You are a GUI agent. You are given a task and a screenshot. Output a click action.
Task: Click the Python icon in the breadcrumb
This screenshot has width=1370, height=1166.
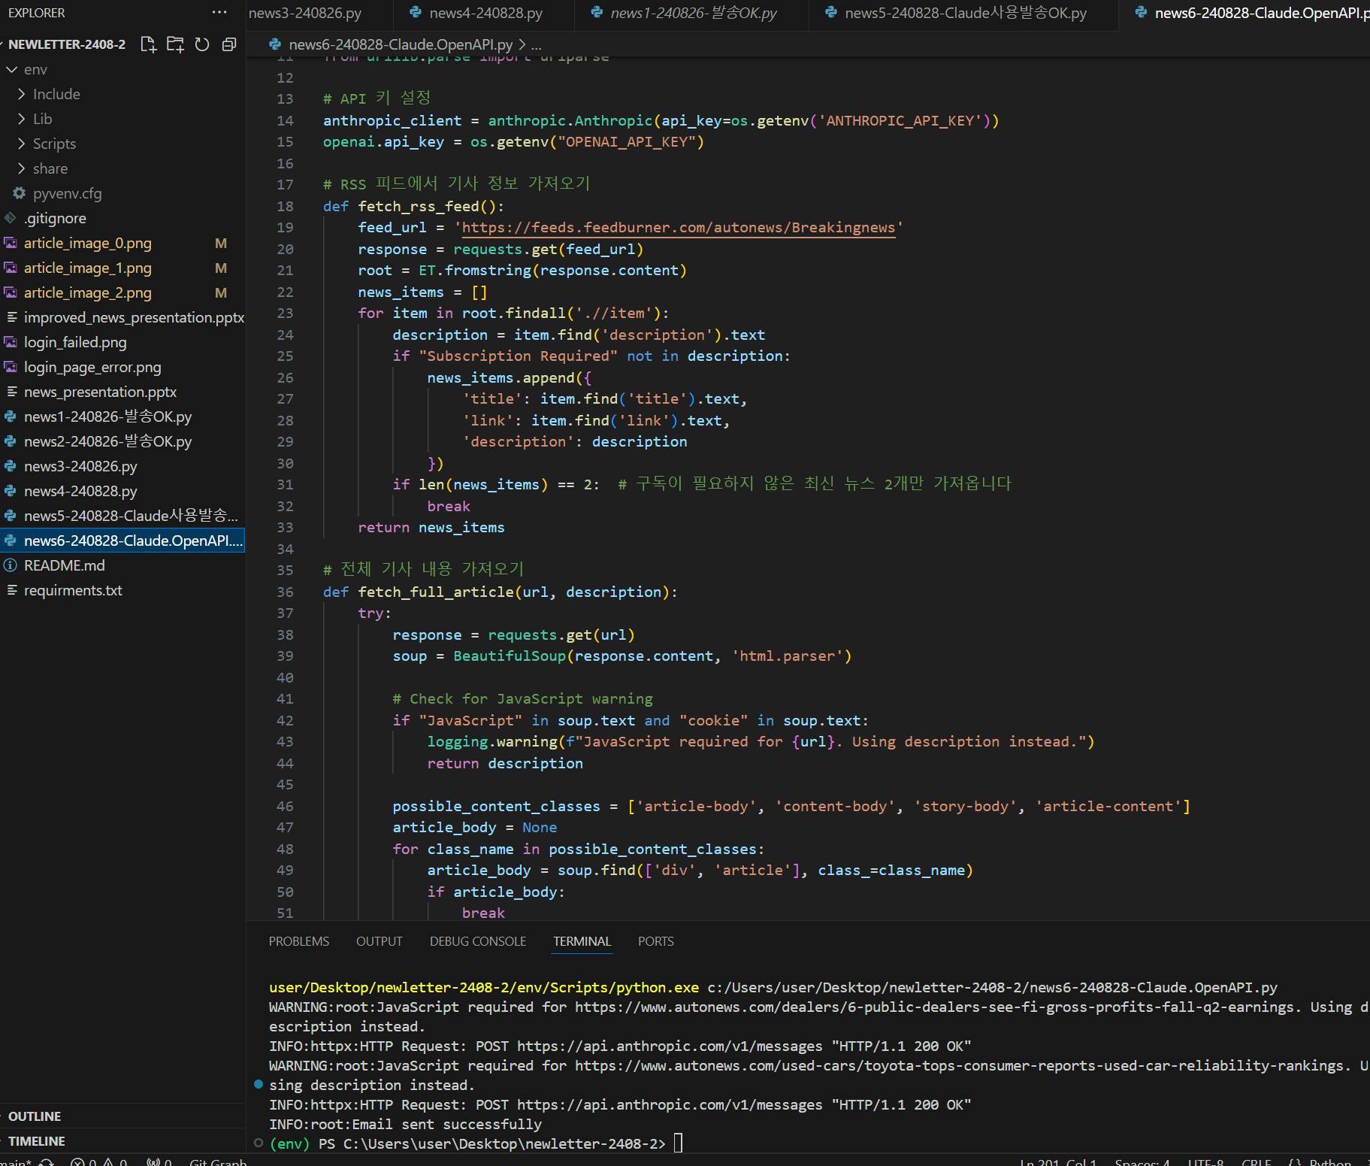point(275,44)
